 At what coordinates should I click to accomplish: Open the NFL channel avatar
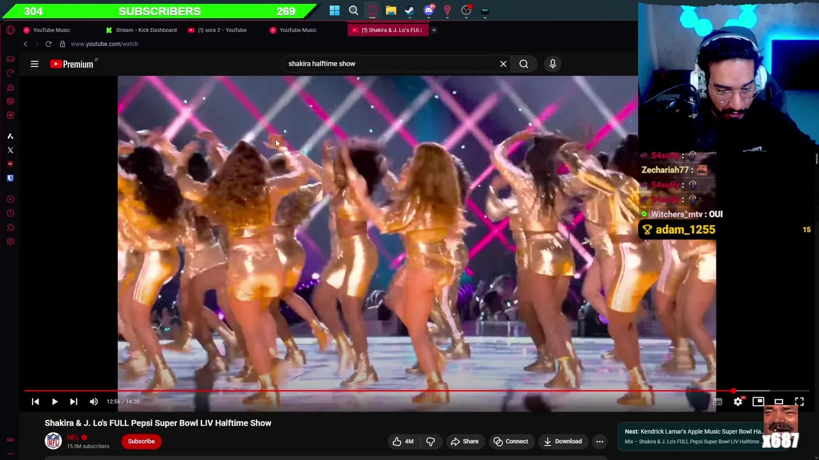(53, 441)
